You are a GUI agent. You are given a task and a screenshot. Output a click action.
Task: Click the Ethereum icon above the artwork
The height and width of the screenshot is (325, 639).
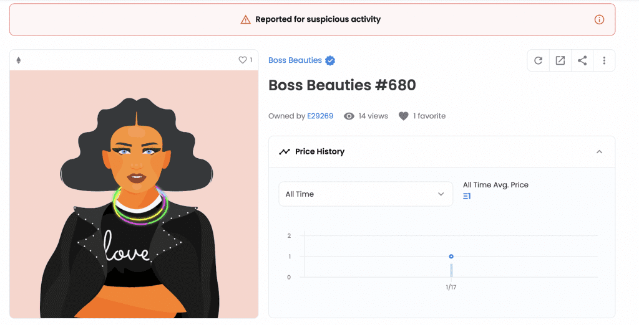pyautogui.click(x=18, y=60)
